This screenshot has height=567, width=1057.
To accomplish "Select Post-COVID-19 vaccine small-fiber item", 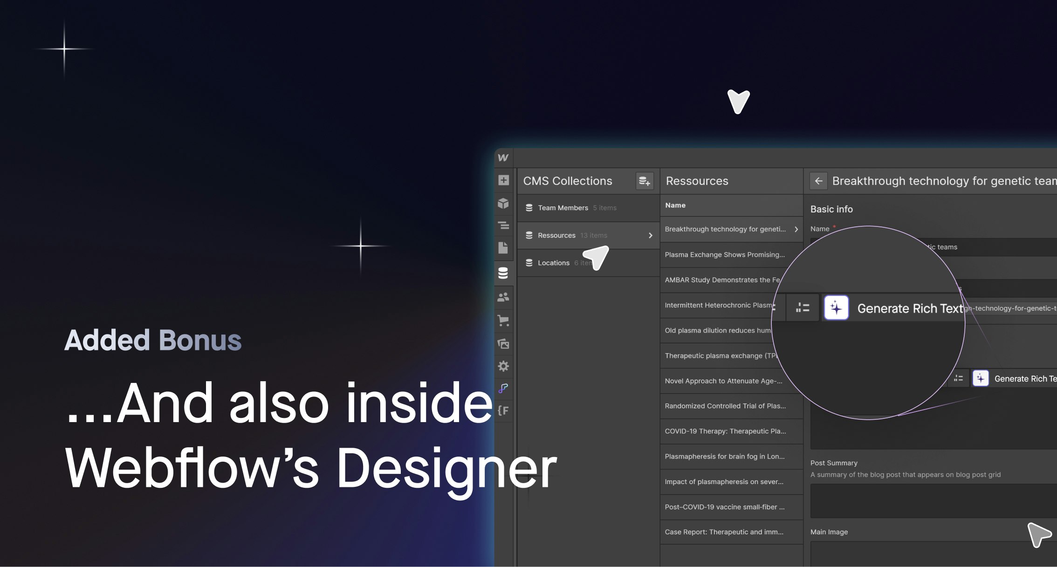I will (x=731, y=507).
